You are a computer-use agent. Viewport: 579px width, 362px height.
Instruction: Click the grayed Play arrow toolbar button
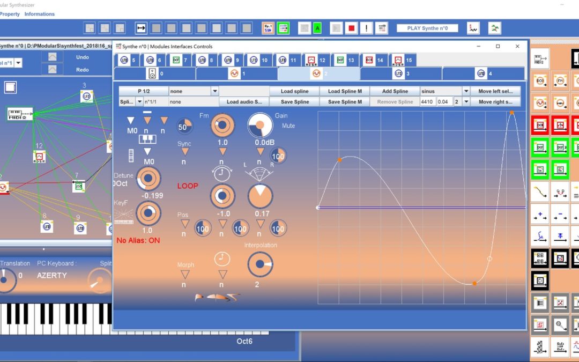point(336,28)
